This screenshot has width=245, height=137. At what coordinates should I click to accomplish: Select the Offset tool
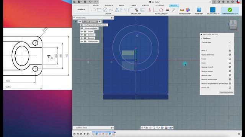coord(142,10)
